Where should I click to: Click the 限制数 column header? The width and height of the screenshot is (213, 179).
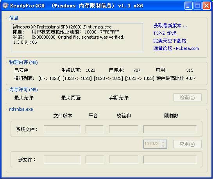[171, 116]
